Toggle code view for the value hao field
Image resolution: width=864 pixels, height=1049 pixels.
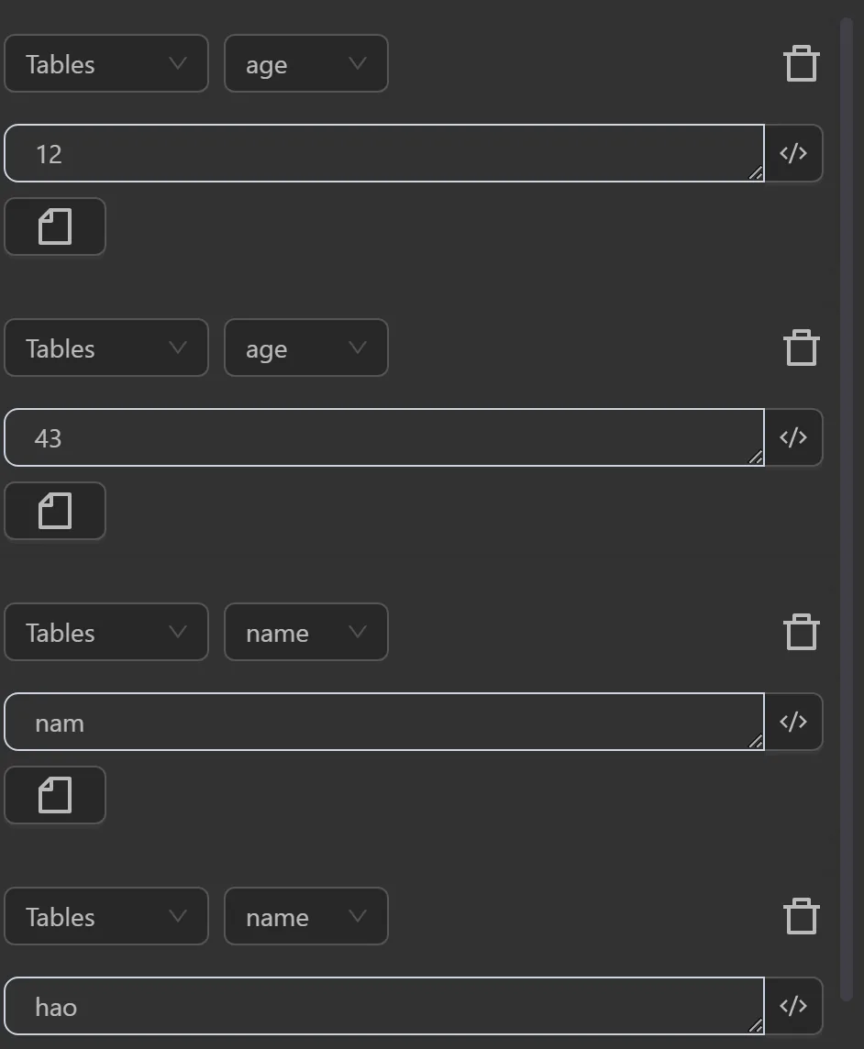tap(792, 1005)
